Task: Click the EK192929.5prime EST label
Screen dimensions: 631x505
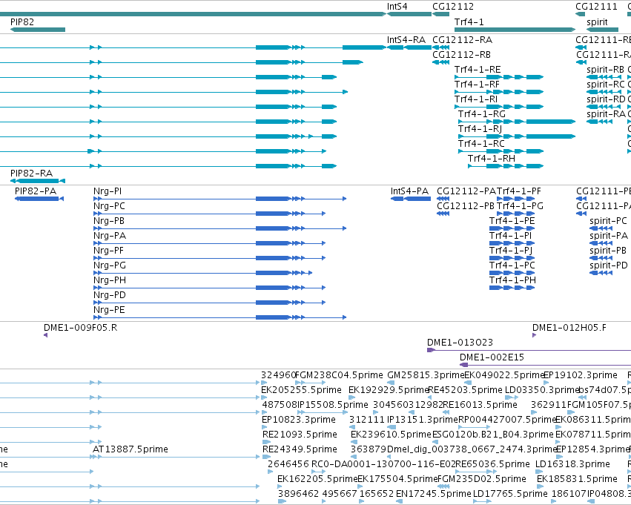Action: pos(388,390)
